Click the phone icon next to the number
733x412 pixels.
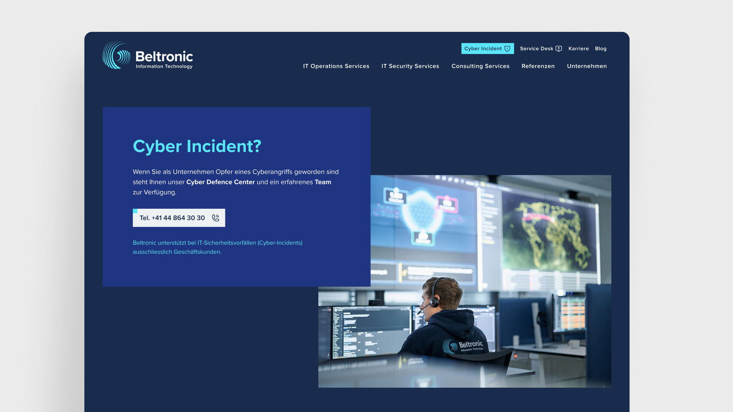[216, 218]
